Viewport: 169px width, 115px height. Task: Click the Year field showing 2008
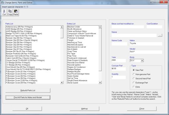pyautogui.click(x=119, y=60)
